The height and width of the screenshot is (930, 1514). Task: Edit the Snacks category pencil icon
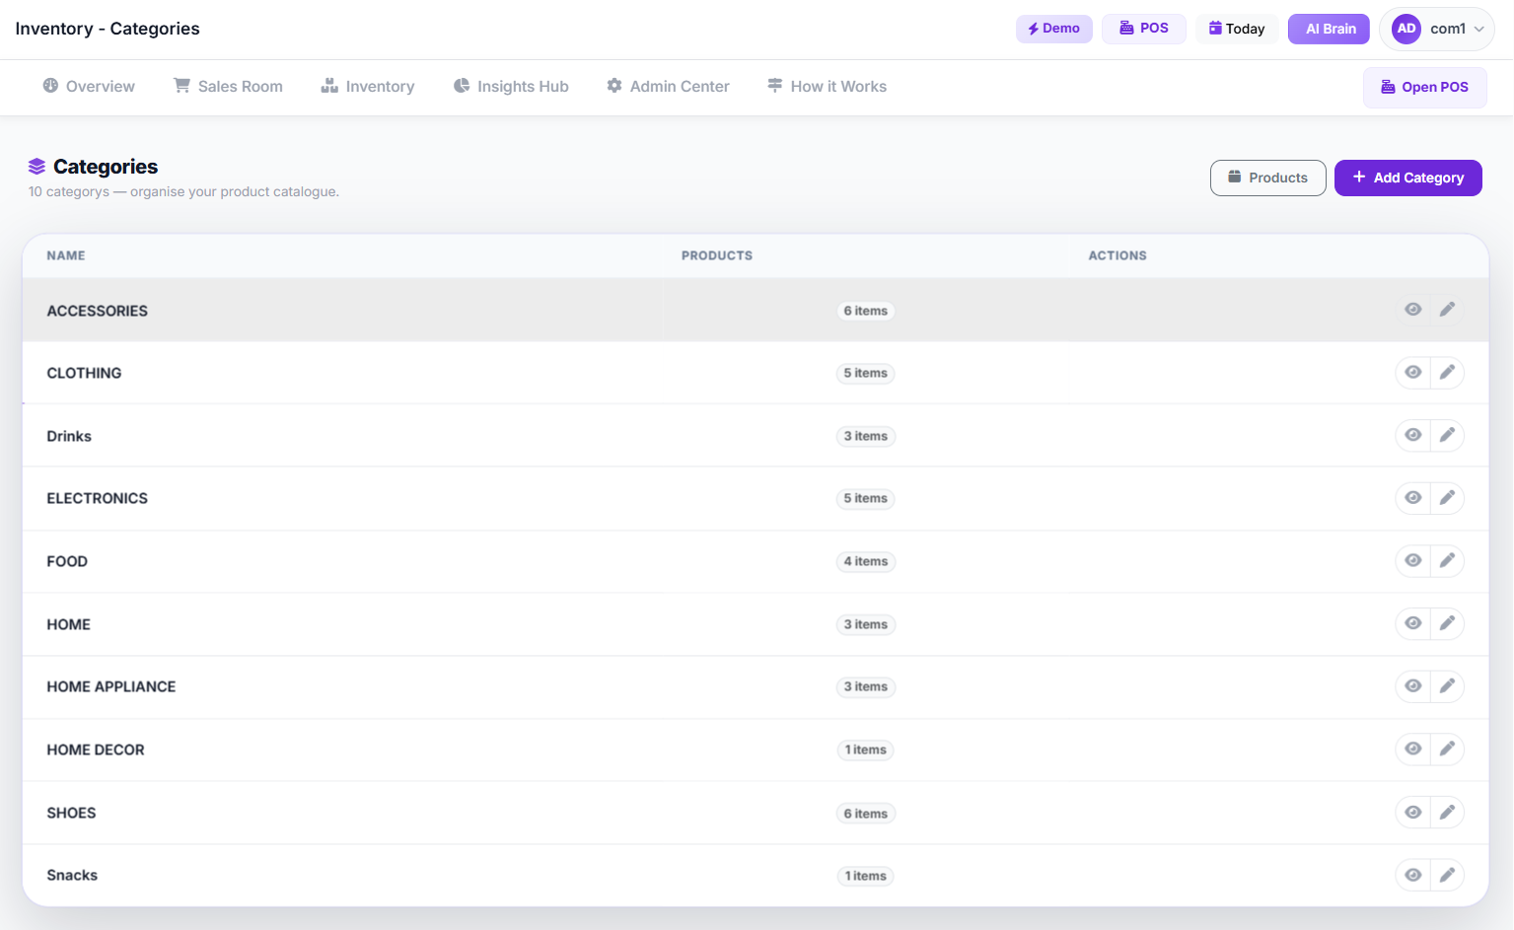click(1447, 875)
